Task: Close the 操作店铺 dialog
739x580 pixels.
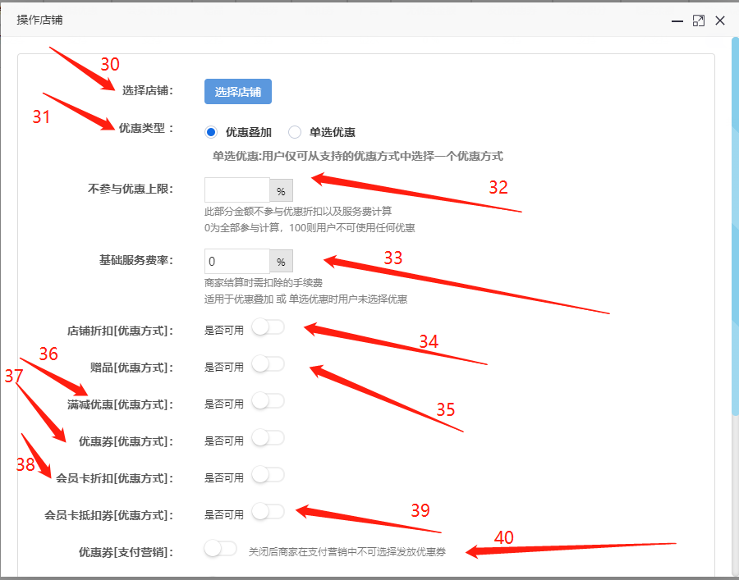Action: [x=720, y=21]
